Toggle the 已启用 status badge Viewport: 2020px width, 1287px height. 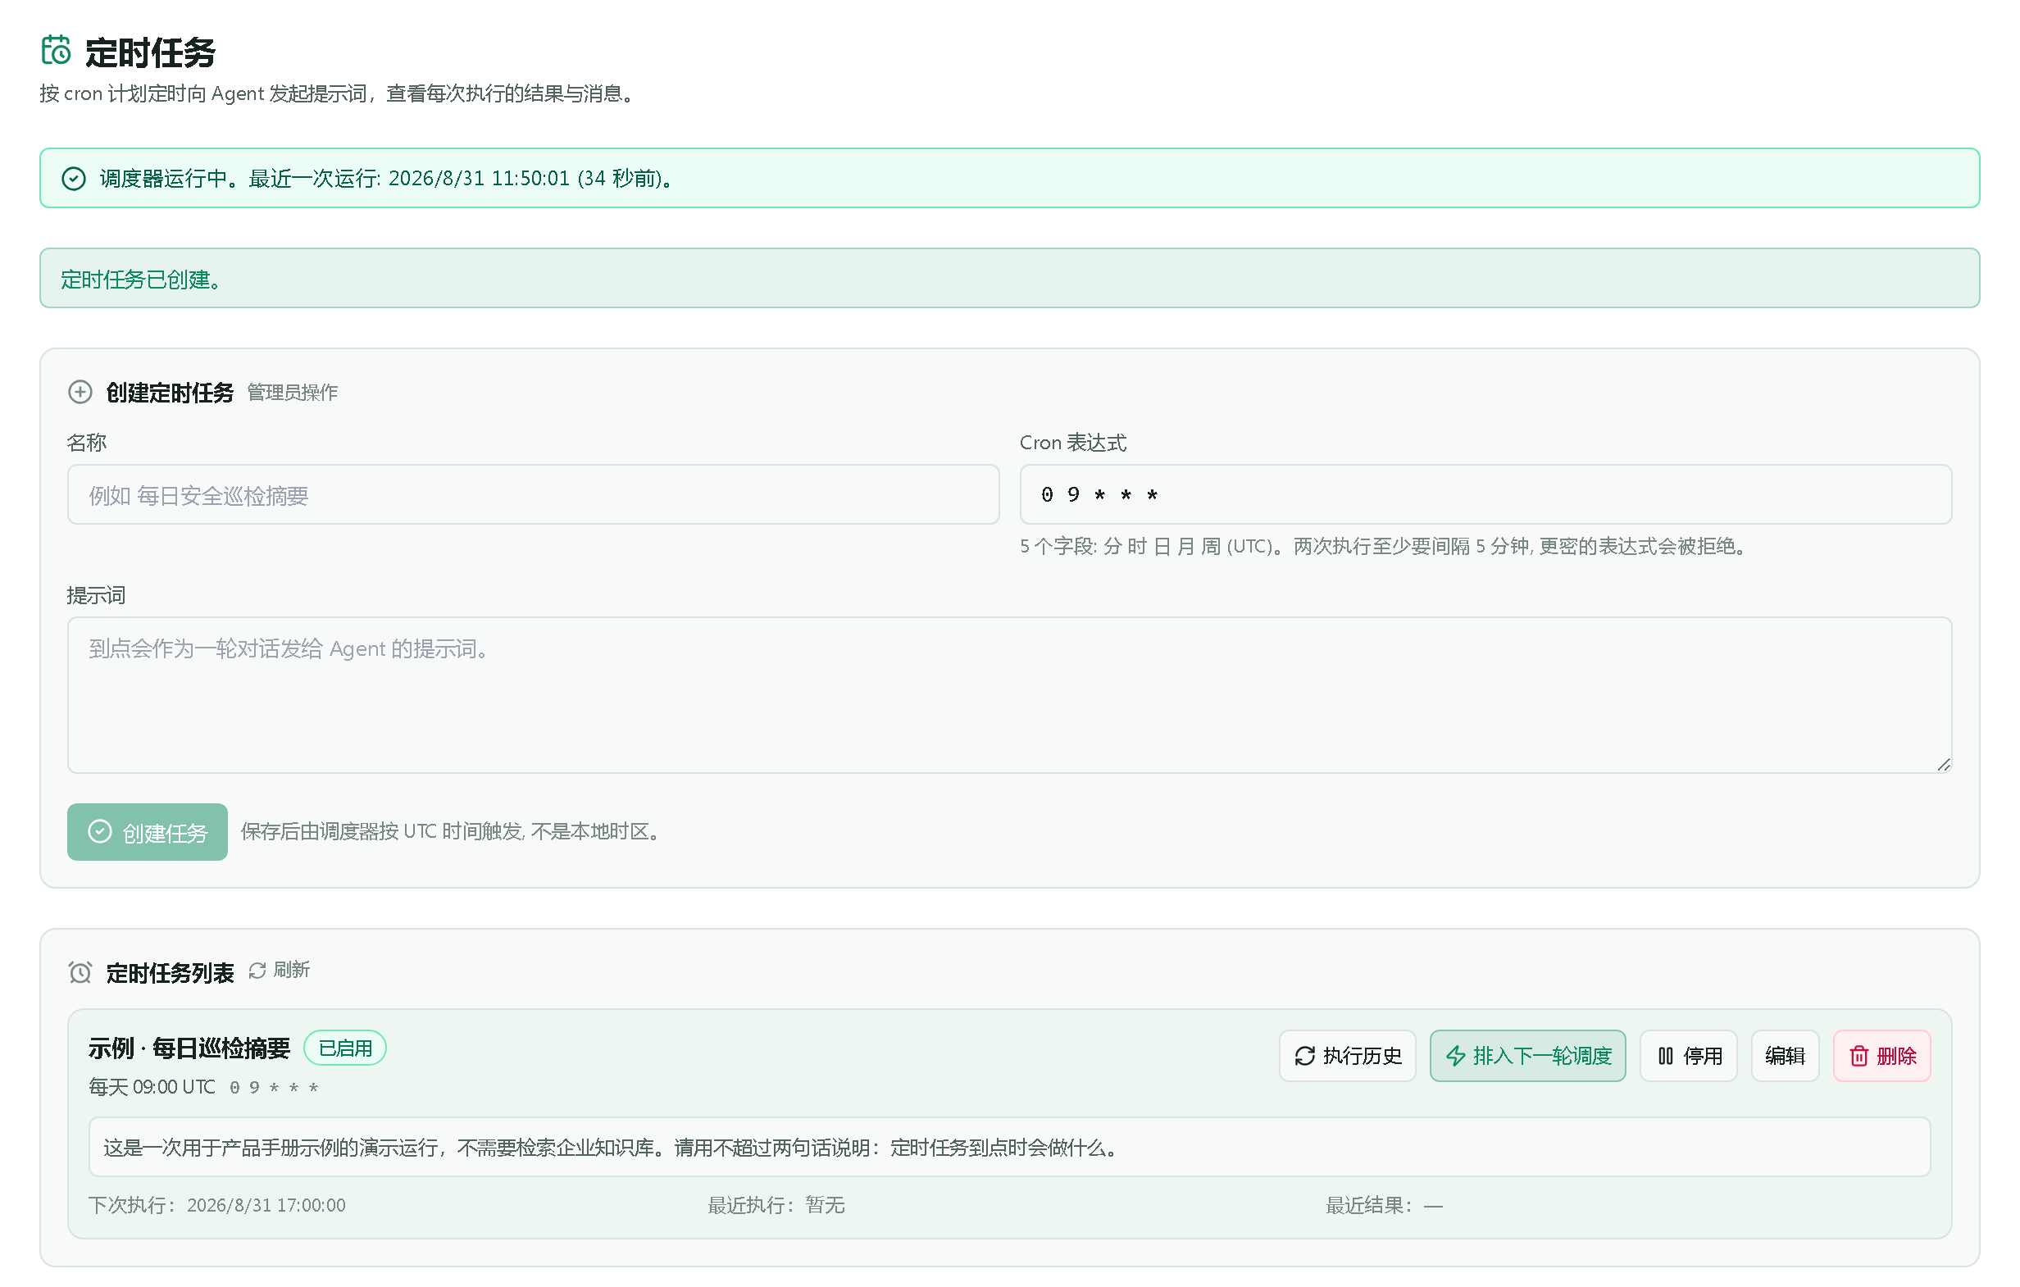(345, 1048)
